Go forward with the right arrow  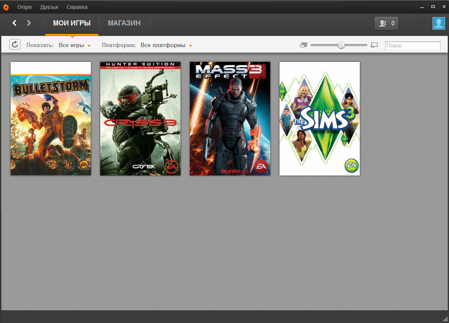tap(28, 23)
